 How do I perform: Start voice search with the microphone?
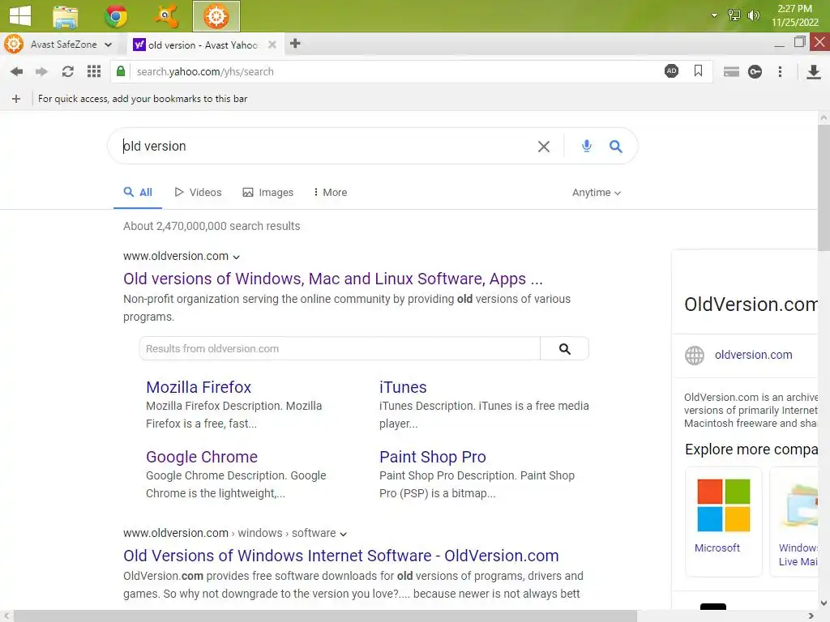(x=587, y=146)
